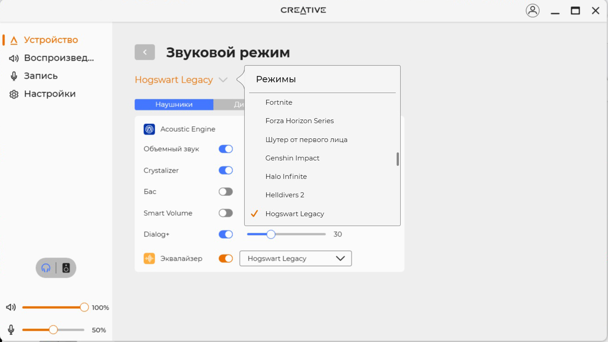Go to the Запись sidebar section
608x342 pixels.
(41, 76)
